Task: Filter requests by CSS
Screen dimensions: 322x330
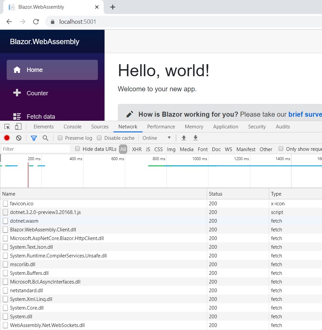Action: point(158,149)
